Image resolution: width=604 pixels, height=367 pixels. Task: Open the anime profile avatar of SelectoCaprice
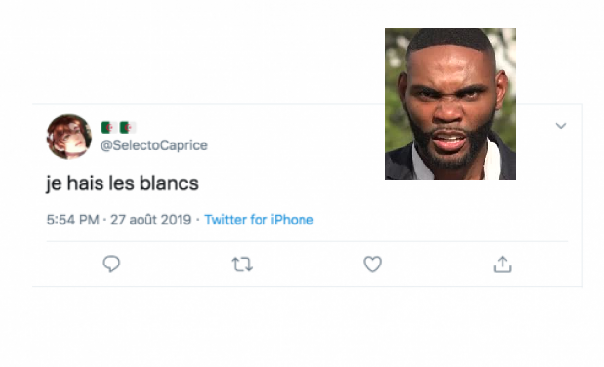(69, 137)
